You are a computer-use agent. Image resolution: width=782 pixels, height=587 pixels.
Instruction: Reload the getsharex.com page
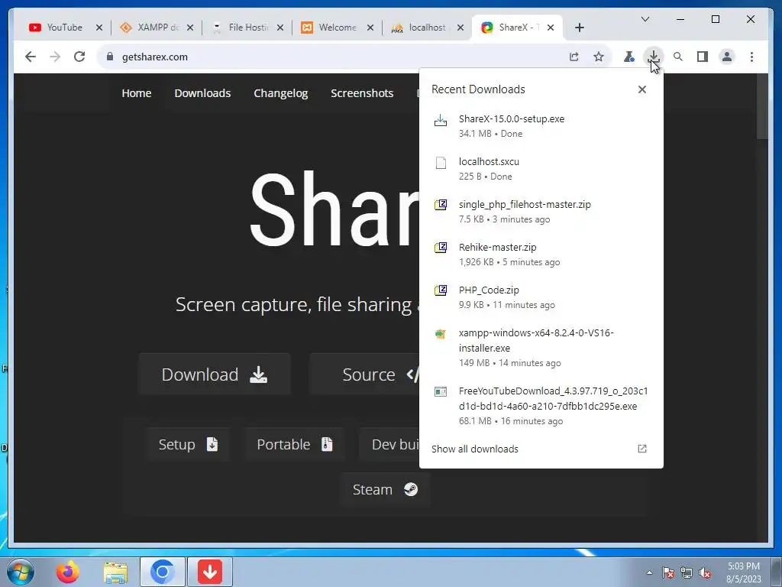pyautogui.click(x=79, y=57)
